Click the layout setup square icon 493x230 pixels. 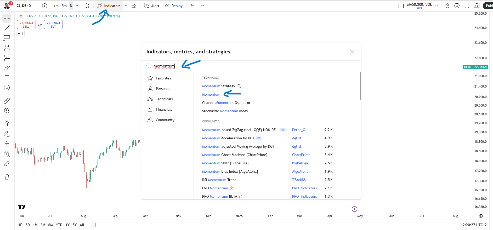click(x=401, y=6)
